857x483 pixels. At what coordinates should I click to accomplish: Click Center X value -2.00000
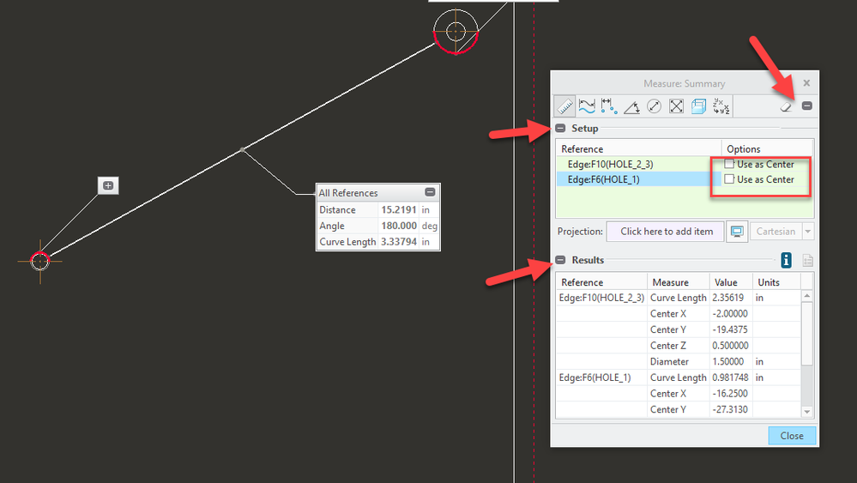[x=730, y=314]
